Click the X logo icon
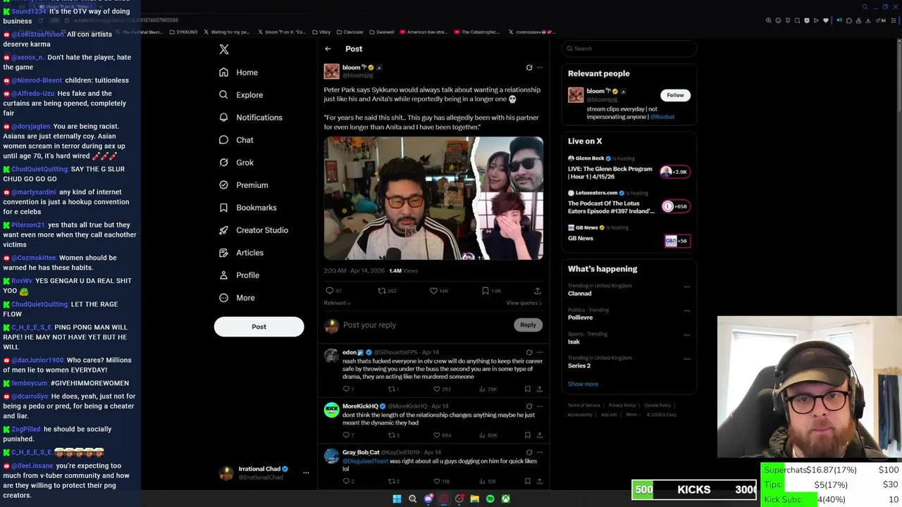902x507 pixels. (x=224, y=49)
